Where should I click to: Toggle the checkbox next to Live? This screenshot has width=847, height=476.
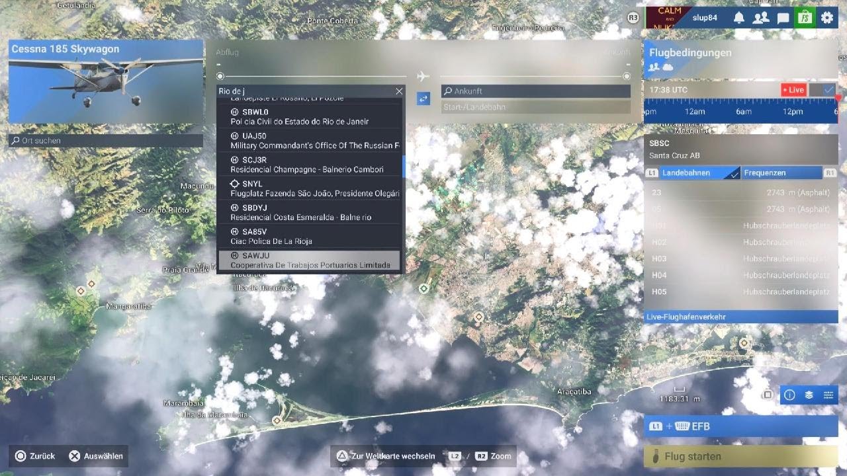click(x=823, y=90)
